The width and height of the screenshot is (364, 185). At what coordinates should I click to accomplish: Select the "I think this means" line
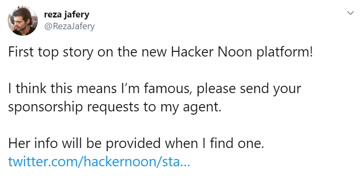(154, 89)
